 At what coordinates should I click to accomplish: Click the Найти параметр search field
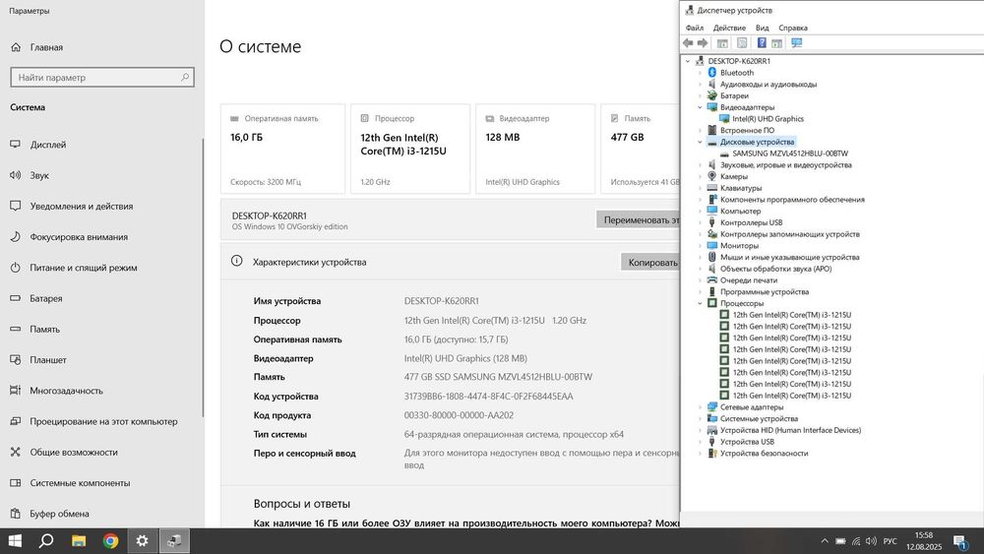[x=102, y=77]
